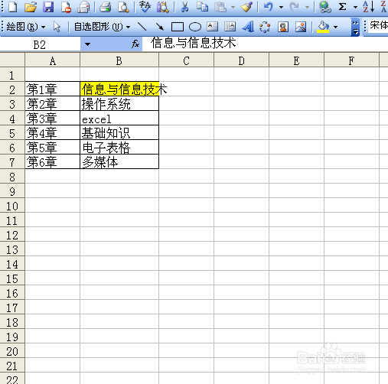The image size is (388, 384).
Task: Select column B header
Action: [119, 60]
